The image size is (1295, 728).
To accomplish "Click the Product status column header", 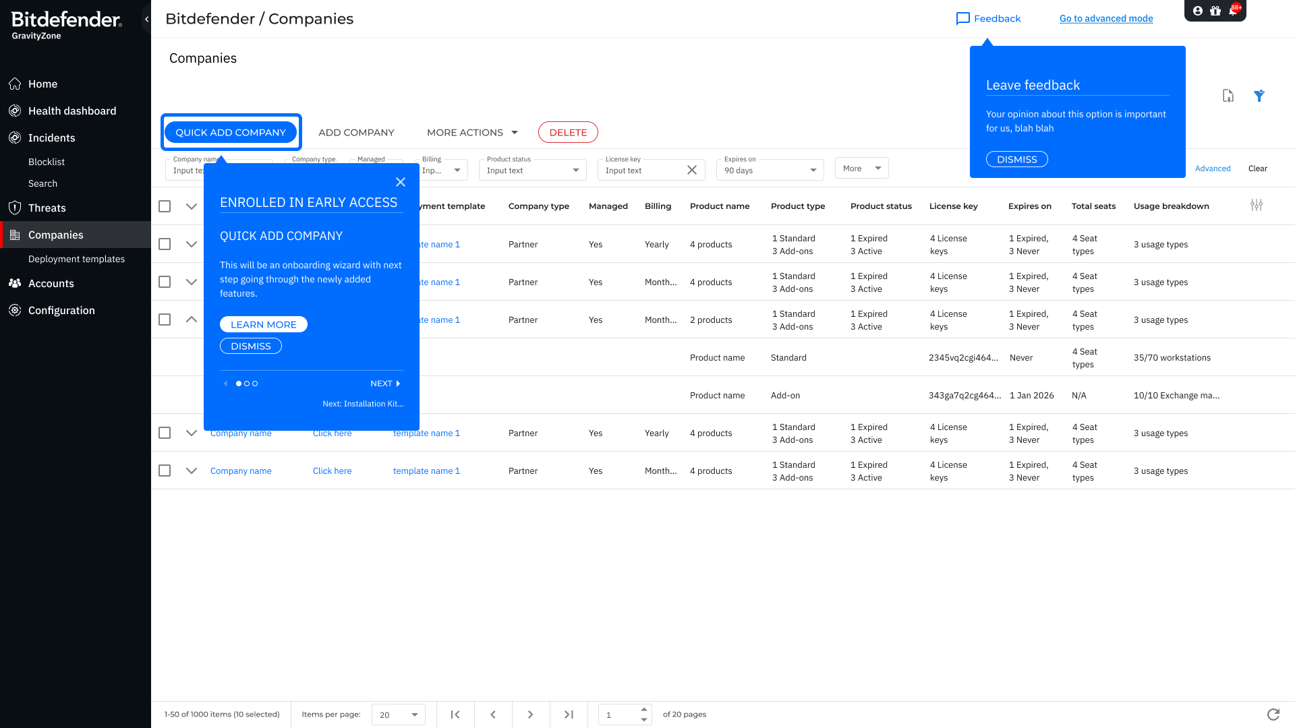I will coord(881,206).
